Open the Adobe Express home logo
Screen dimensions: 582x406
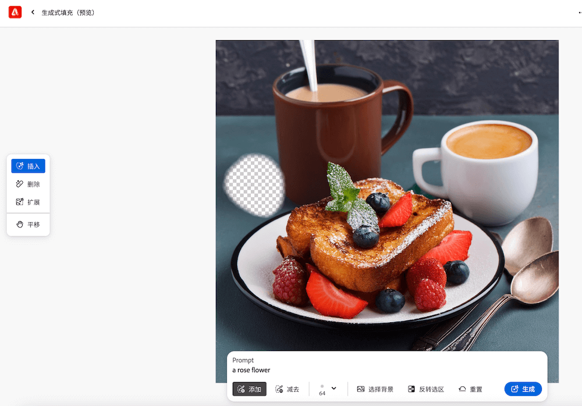(15, 12)
